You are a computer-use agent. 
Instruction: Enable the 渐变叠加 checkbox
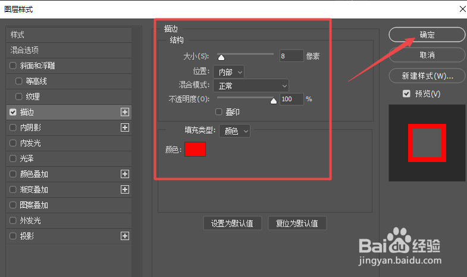(13, 189)
